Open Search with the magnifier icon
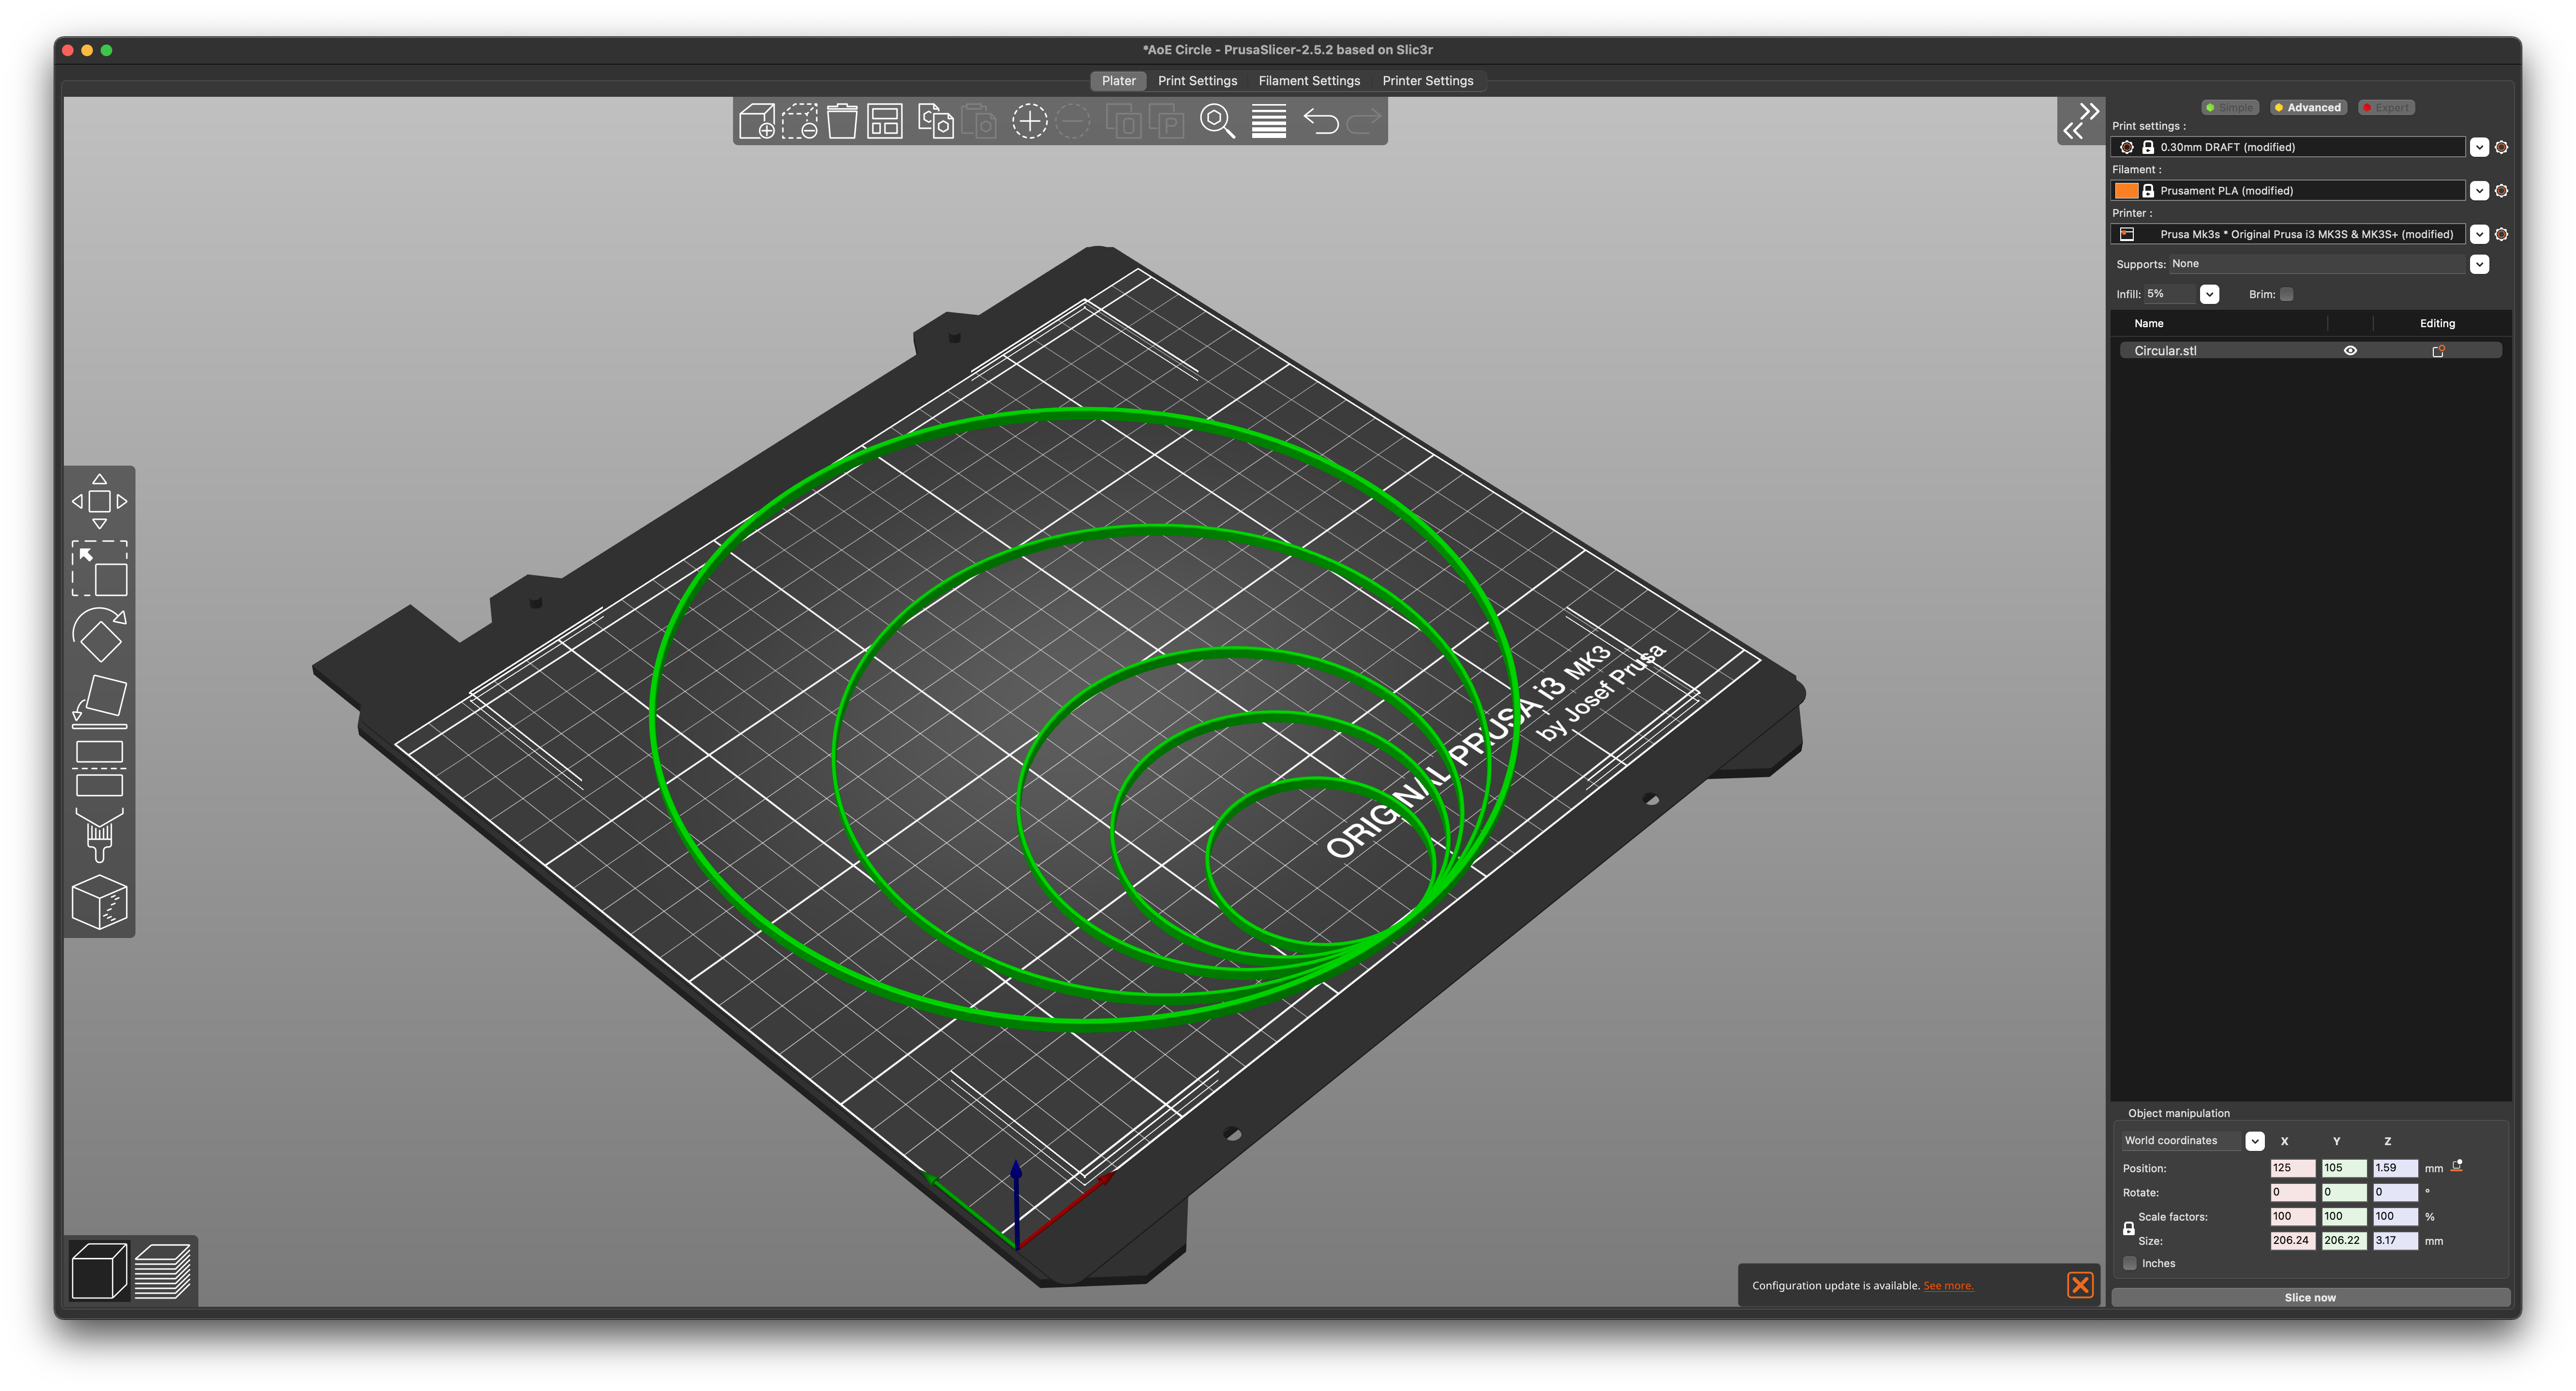This screenshot has height=1391, width=2576. click(x=1217, y=122)
